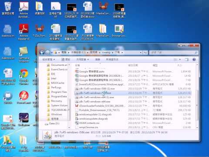
Task: Click the New folder button in the toolbar
Action: 112,59
